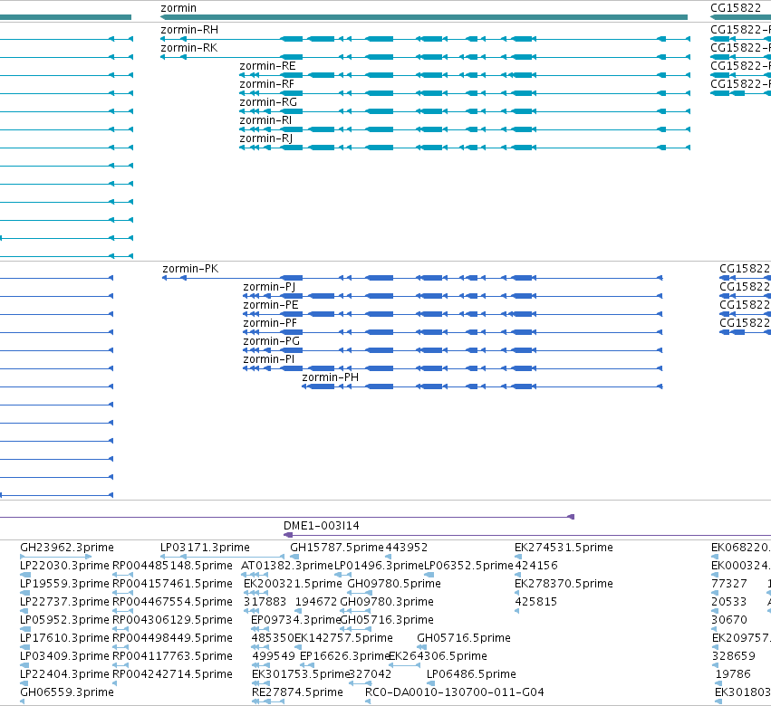This screenshot has height=706, width=771.
Task: Choose EST label LP06352.5prime
Action: click(x=468, y=566)
